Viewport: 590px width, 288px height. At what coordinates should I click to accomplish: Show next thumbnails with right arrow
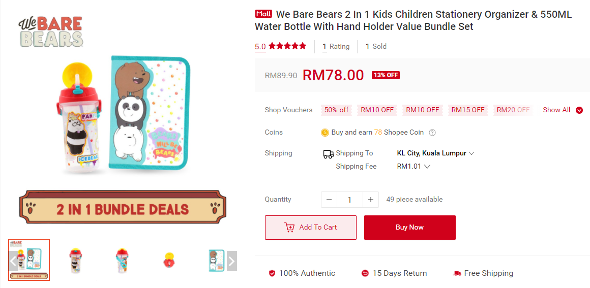[231, 261]
